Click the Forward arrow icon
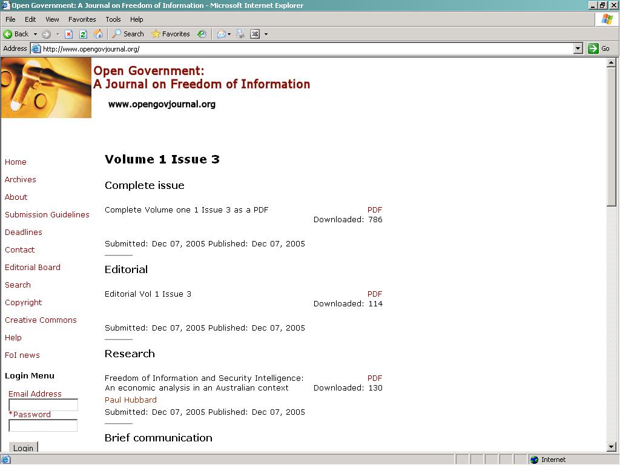Viewport: 620px width, 465px height. [x=46, y=34]
